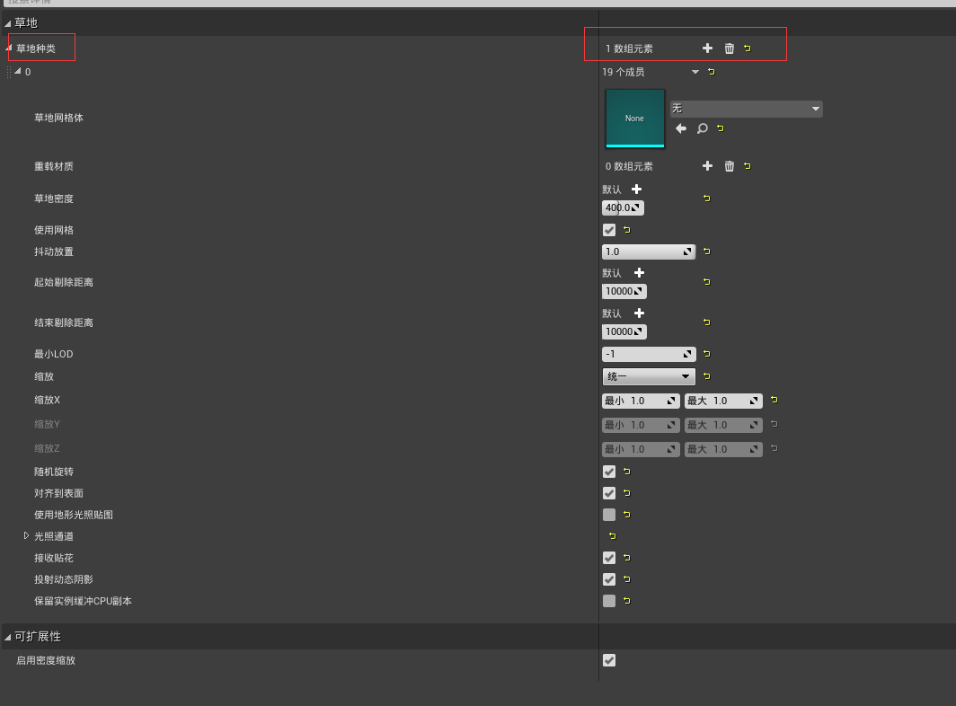Collapse the 草地种类 array
Screen dimensions: 956x706
pyautogui.click(x=9, y=48)
